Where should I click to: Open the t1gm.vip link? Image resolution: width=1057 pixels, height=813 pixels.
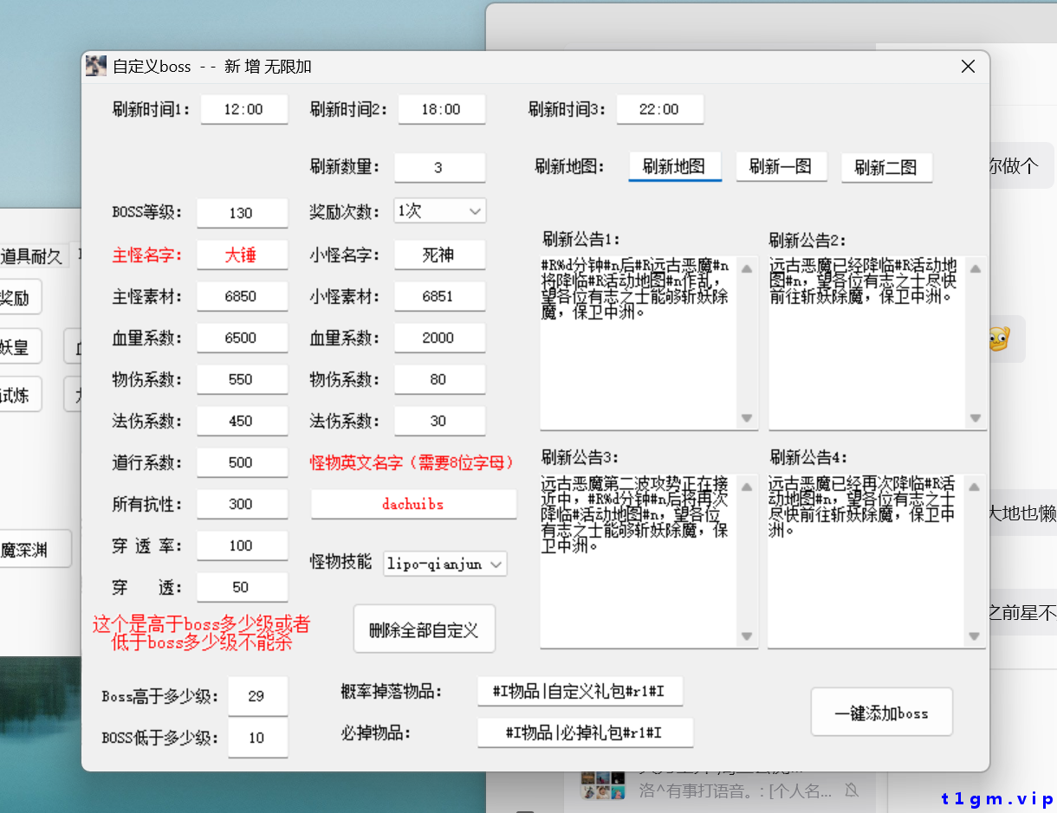(995, 798)
